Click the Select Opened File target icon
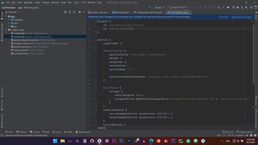The width and height of the screenshot is (258, 145). [x=65, y=12]
